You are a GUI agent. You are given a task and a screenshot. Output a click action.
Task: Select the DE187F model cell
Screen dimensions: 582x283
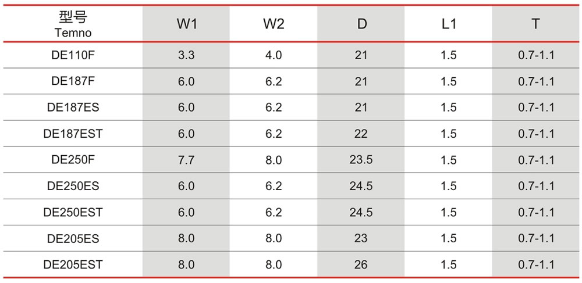pos(73,81)
